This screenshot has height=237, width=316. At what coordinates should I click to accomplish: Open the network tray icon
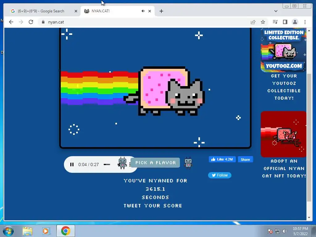tap(277, 231)
